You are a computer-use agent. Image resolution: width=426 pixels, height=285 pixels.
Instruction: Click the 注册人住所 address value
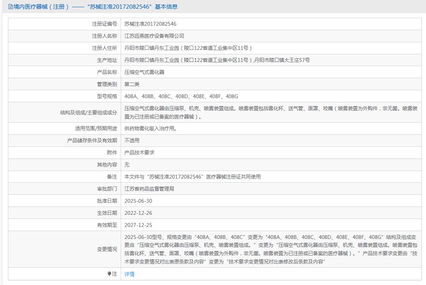pos(188,48)
